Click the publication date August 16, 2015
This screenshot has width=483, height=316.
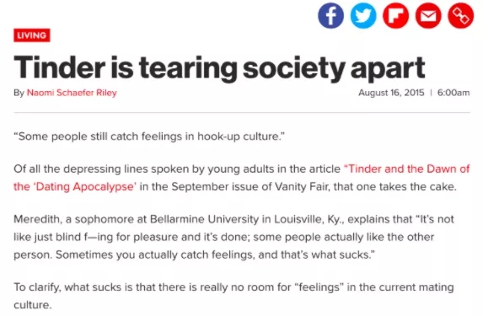391,93
